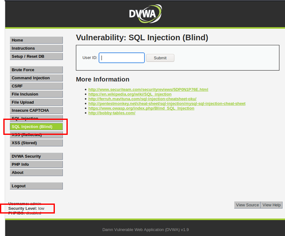Open the ferruh.mavituna.com cheatsheet link
Image resolution: width=285 pixels, height=236 pixels.
[142, 99]
